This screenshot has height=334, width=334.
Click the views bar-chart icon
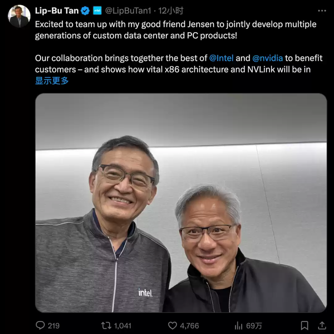(239, 326)
